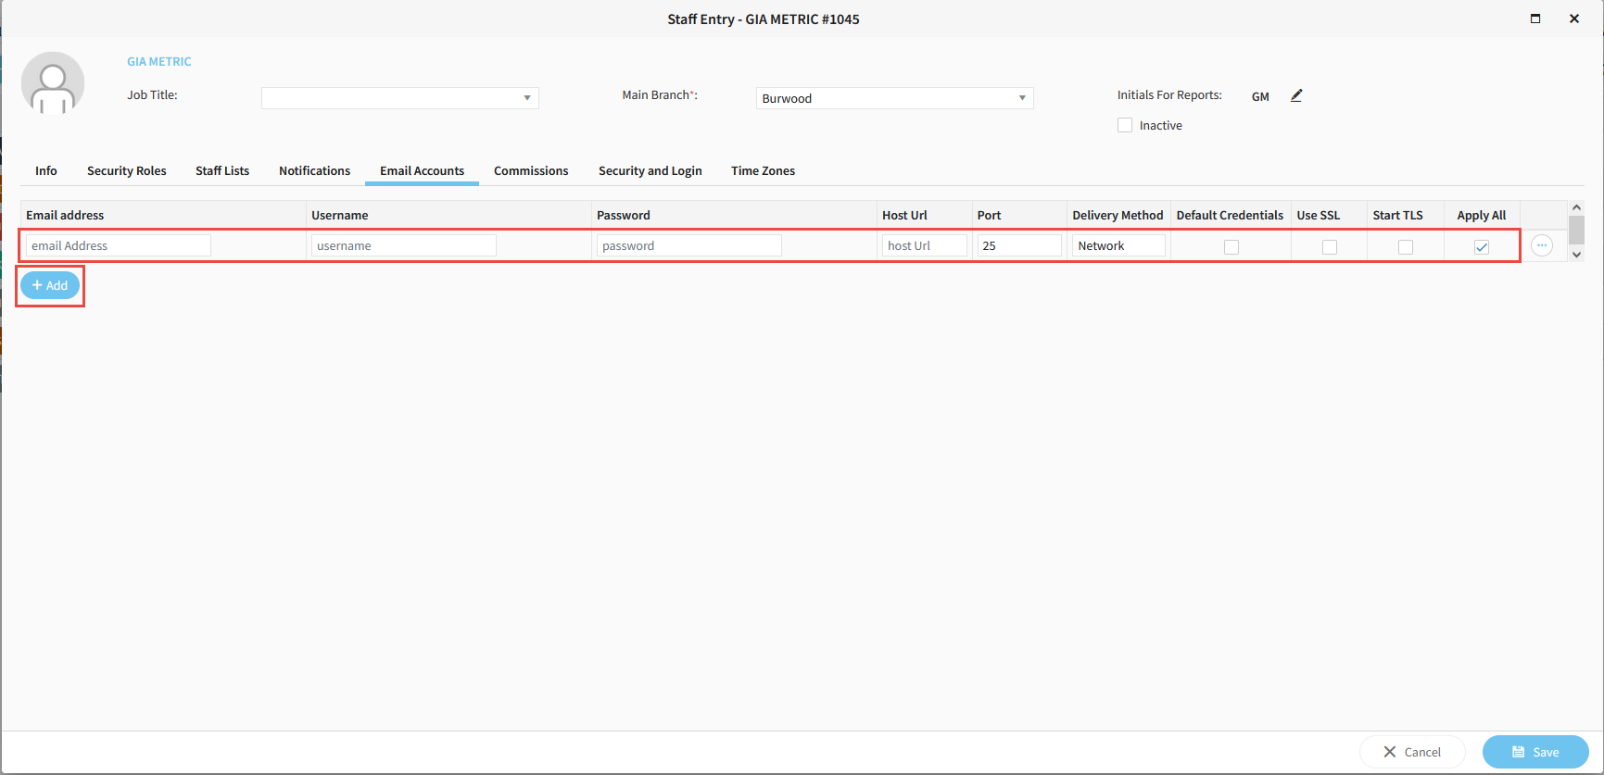Enable the Use SSL checkbox
The image size is (1604, 775).
[1329, 247]
